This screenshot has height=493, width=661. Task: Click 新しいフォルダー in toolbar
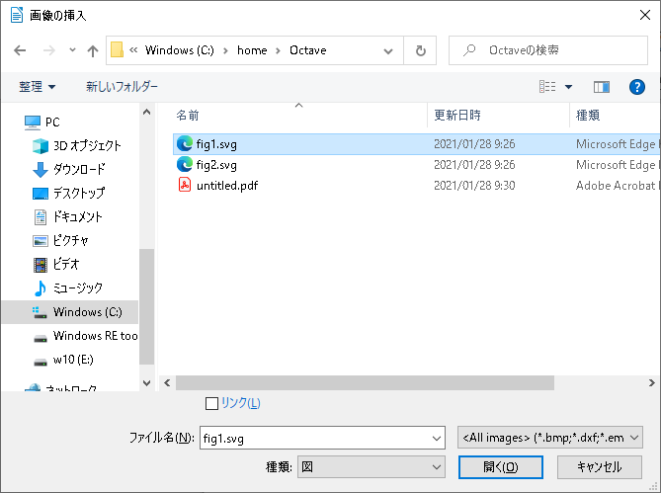tap(122, 87)
